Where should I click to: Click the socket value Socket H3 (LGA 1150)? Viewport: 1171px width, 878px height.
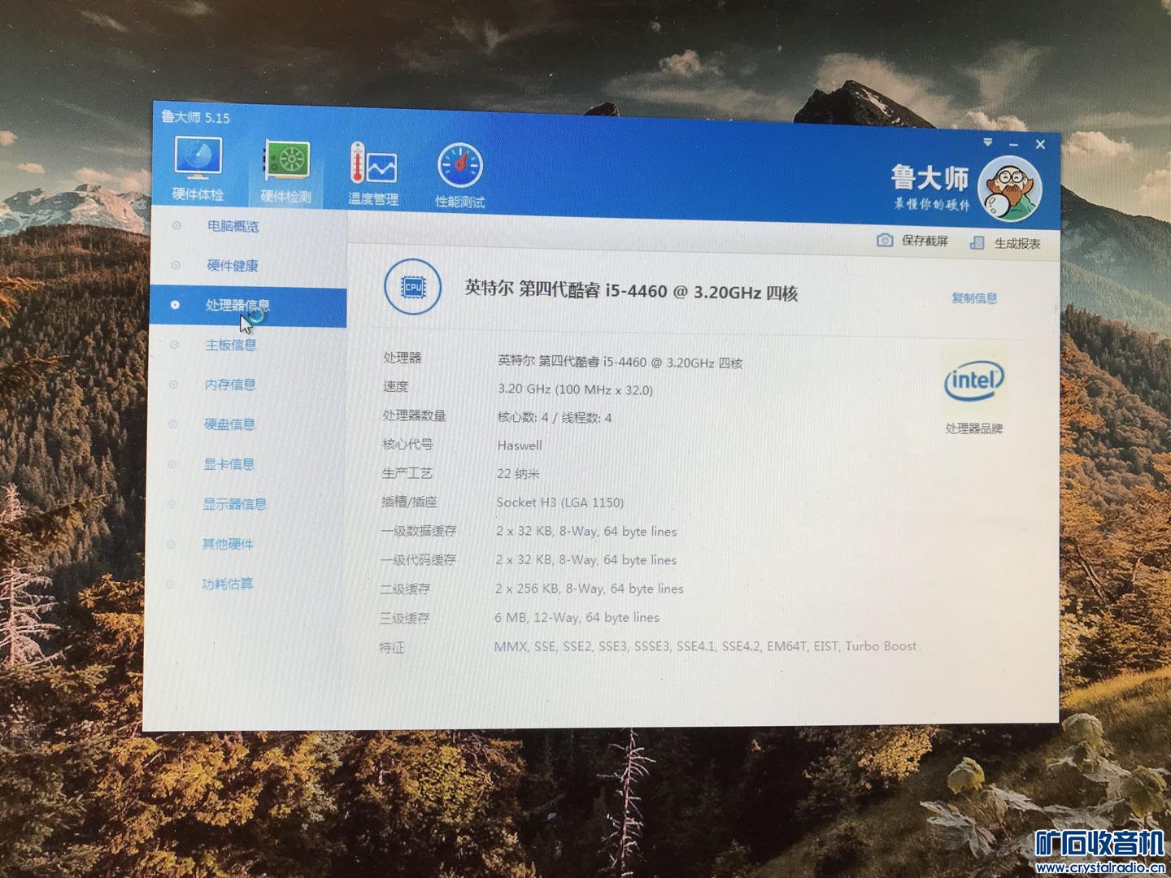[x=559, y=502]
